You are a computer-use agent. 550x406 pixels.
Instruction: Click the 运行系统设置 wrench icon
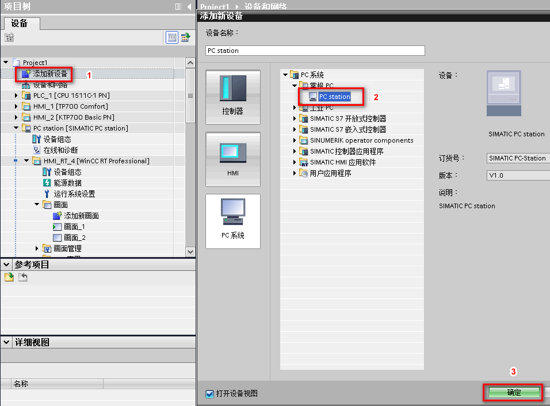(x=47, y=194)
